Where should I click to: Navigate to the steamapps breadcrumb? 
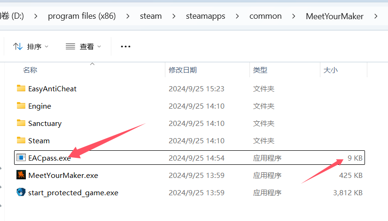[205, 16]
